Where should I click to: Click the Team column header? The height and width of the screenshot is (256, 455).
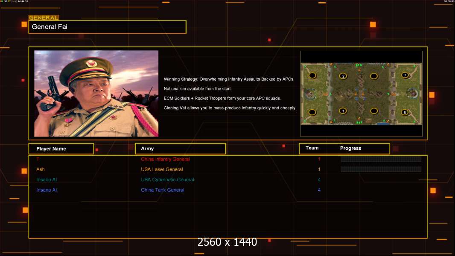click(312, 148)
